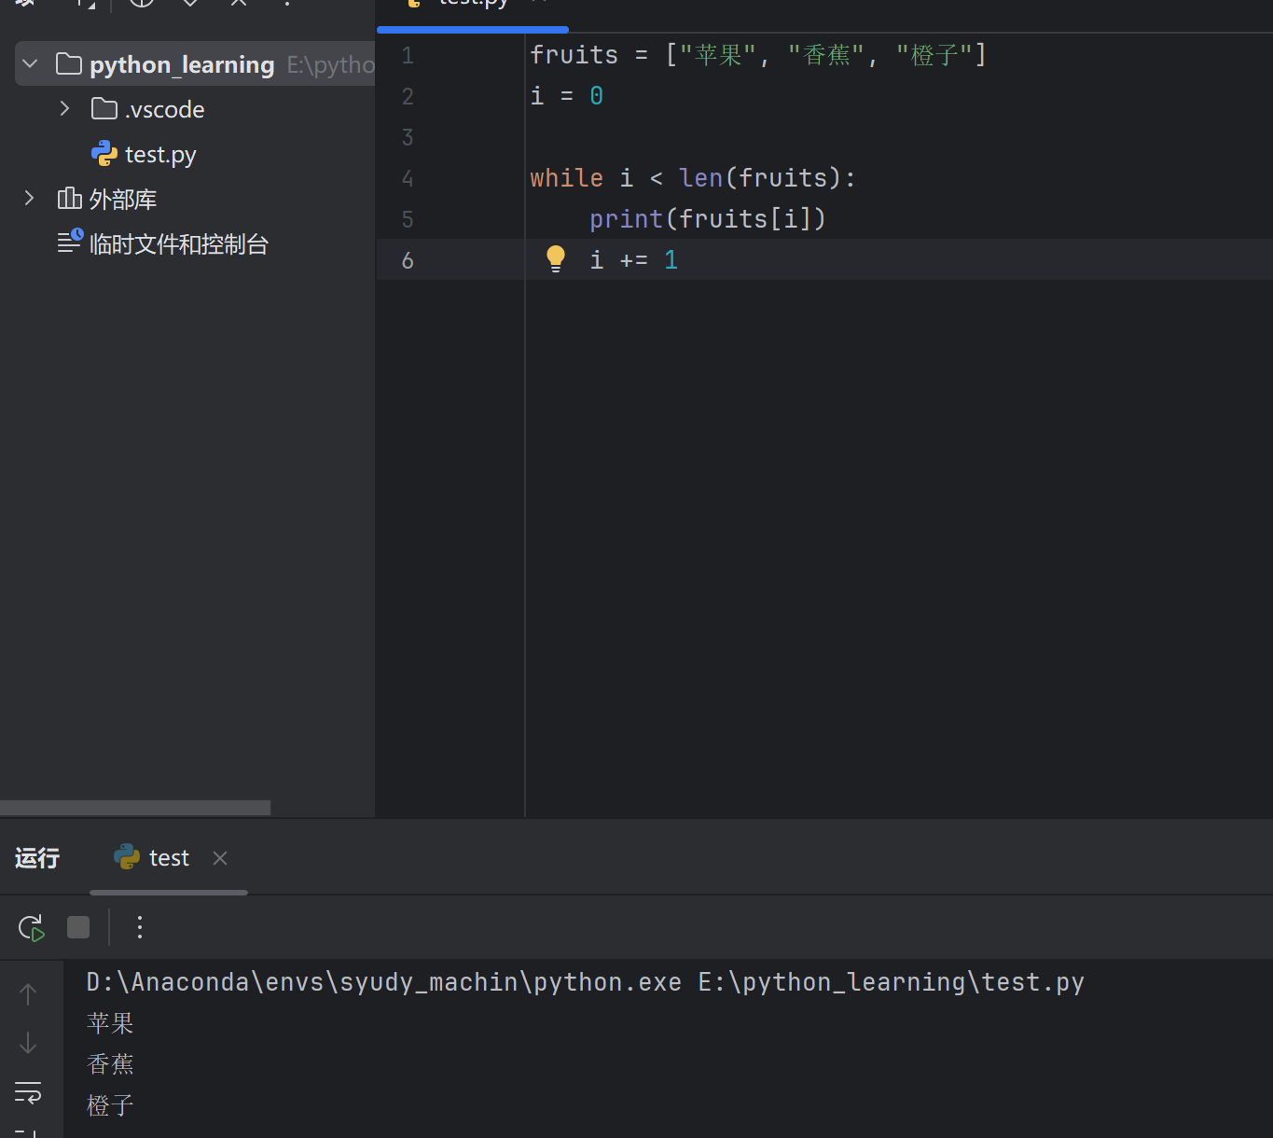This screenshot has width=1273, height=1138.
Task: Click the down arrow beside the console output
Action: tap(28, 1042)
